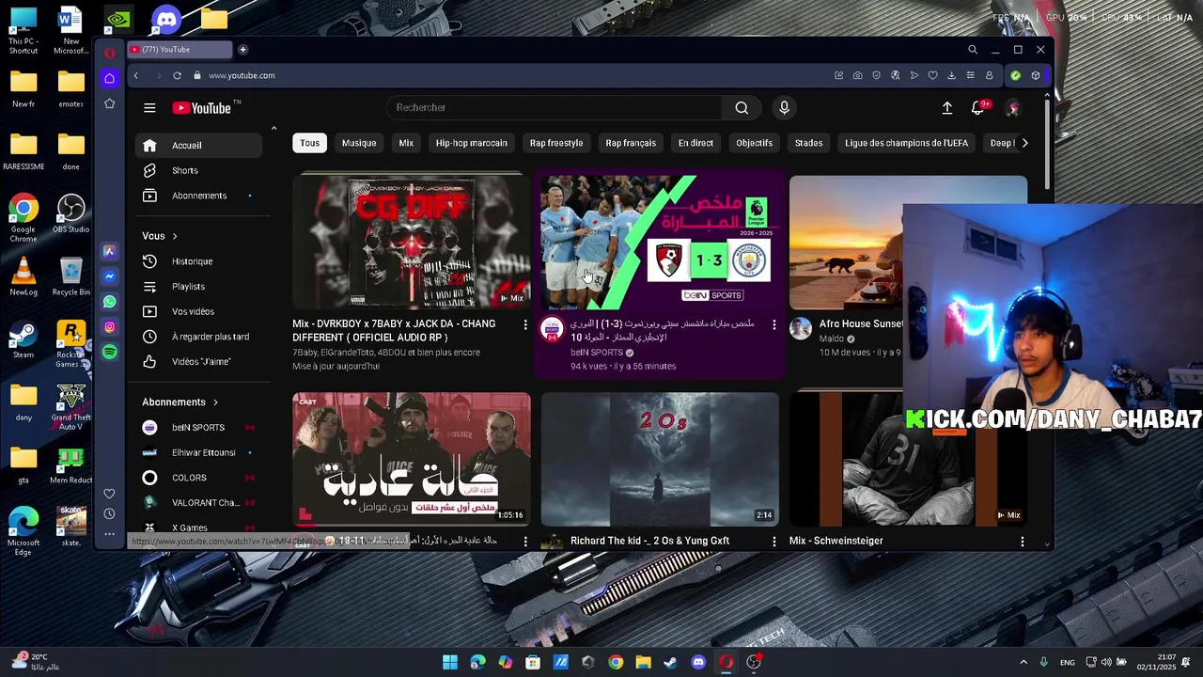Viewport: 1203px width, 677px height.
Task: Open the Richard The kid 2 Os thumbnail
Action: 660,459
